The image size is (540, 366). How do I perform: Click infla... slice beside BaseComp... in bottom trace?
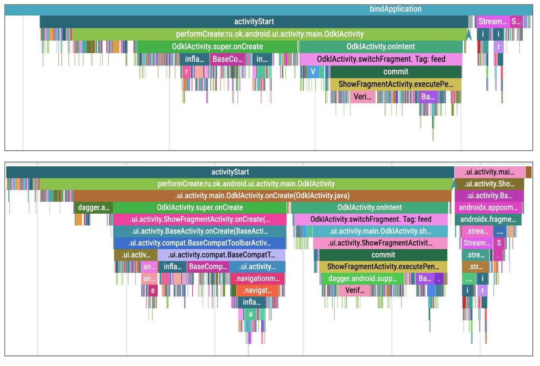[173, 267]
